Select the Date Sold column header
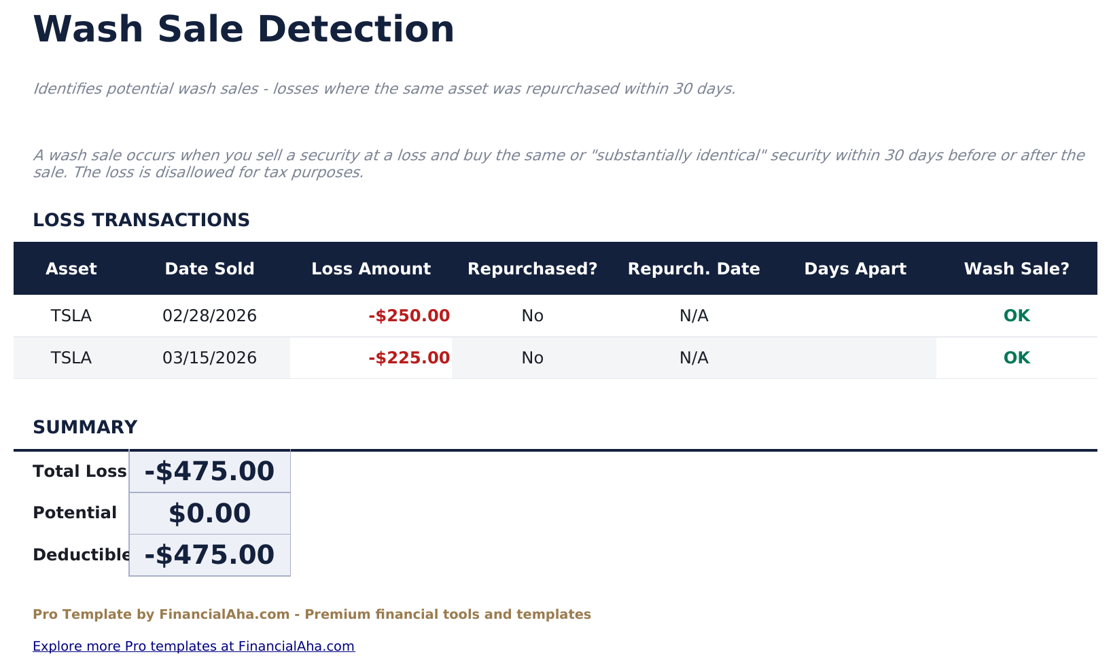 209,268
